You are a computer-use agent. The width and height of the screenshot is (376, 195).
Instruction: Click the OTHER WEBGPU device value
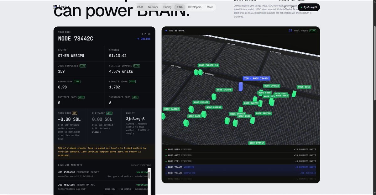[71, 56]
